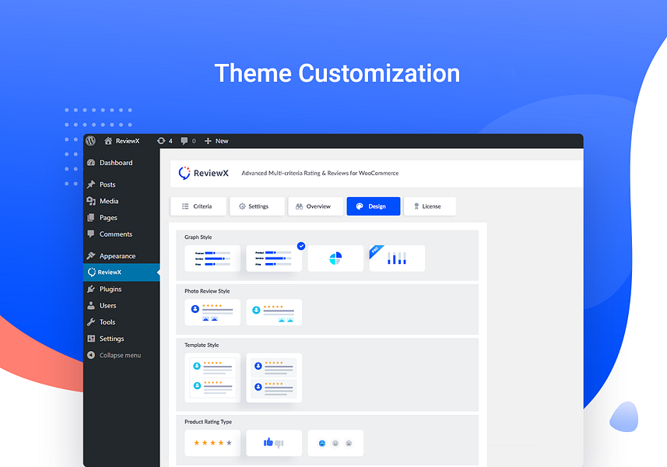Click the Media icon in sidebar
Screen dimensions: 667x467
[x=91, y=201]
